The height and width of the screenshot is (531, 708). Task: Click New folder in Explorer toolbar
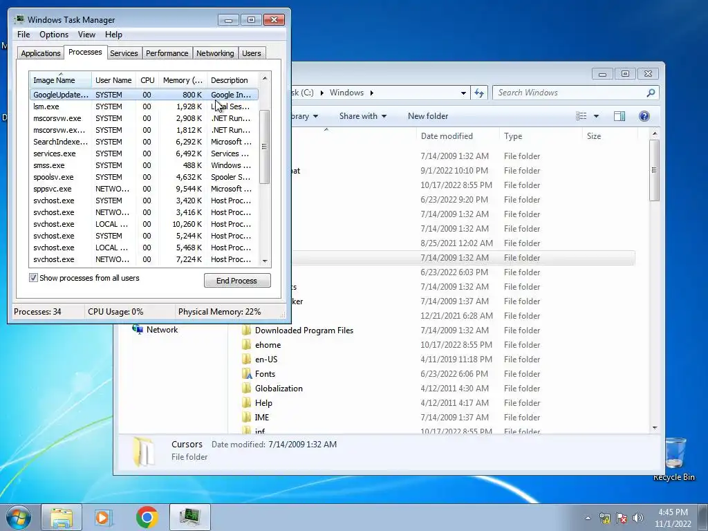pos(427,116)
